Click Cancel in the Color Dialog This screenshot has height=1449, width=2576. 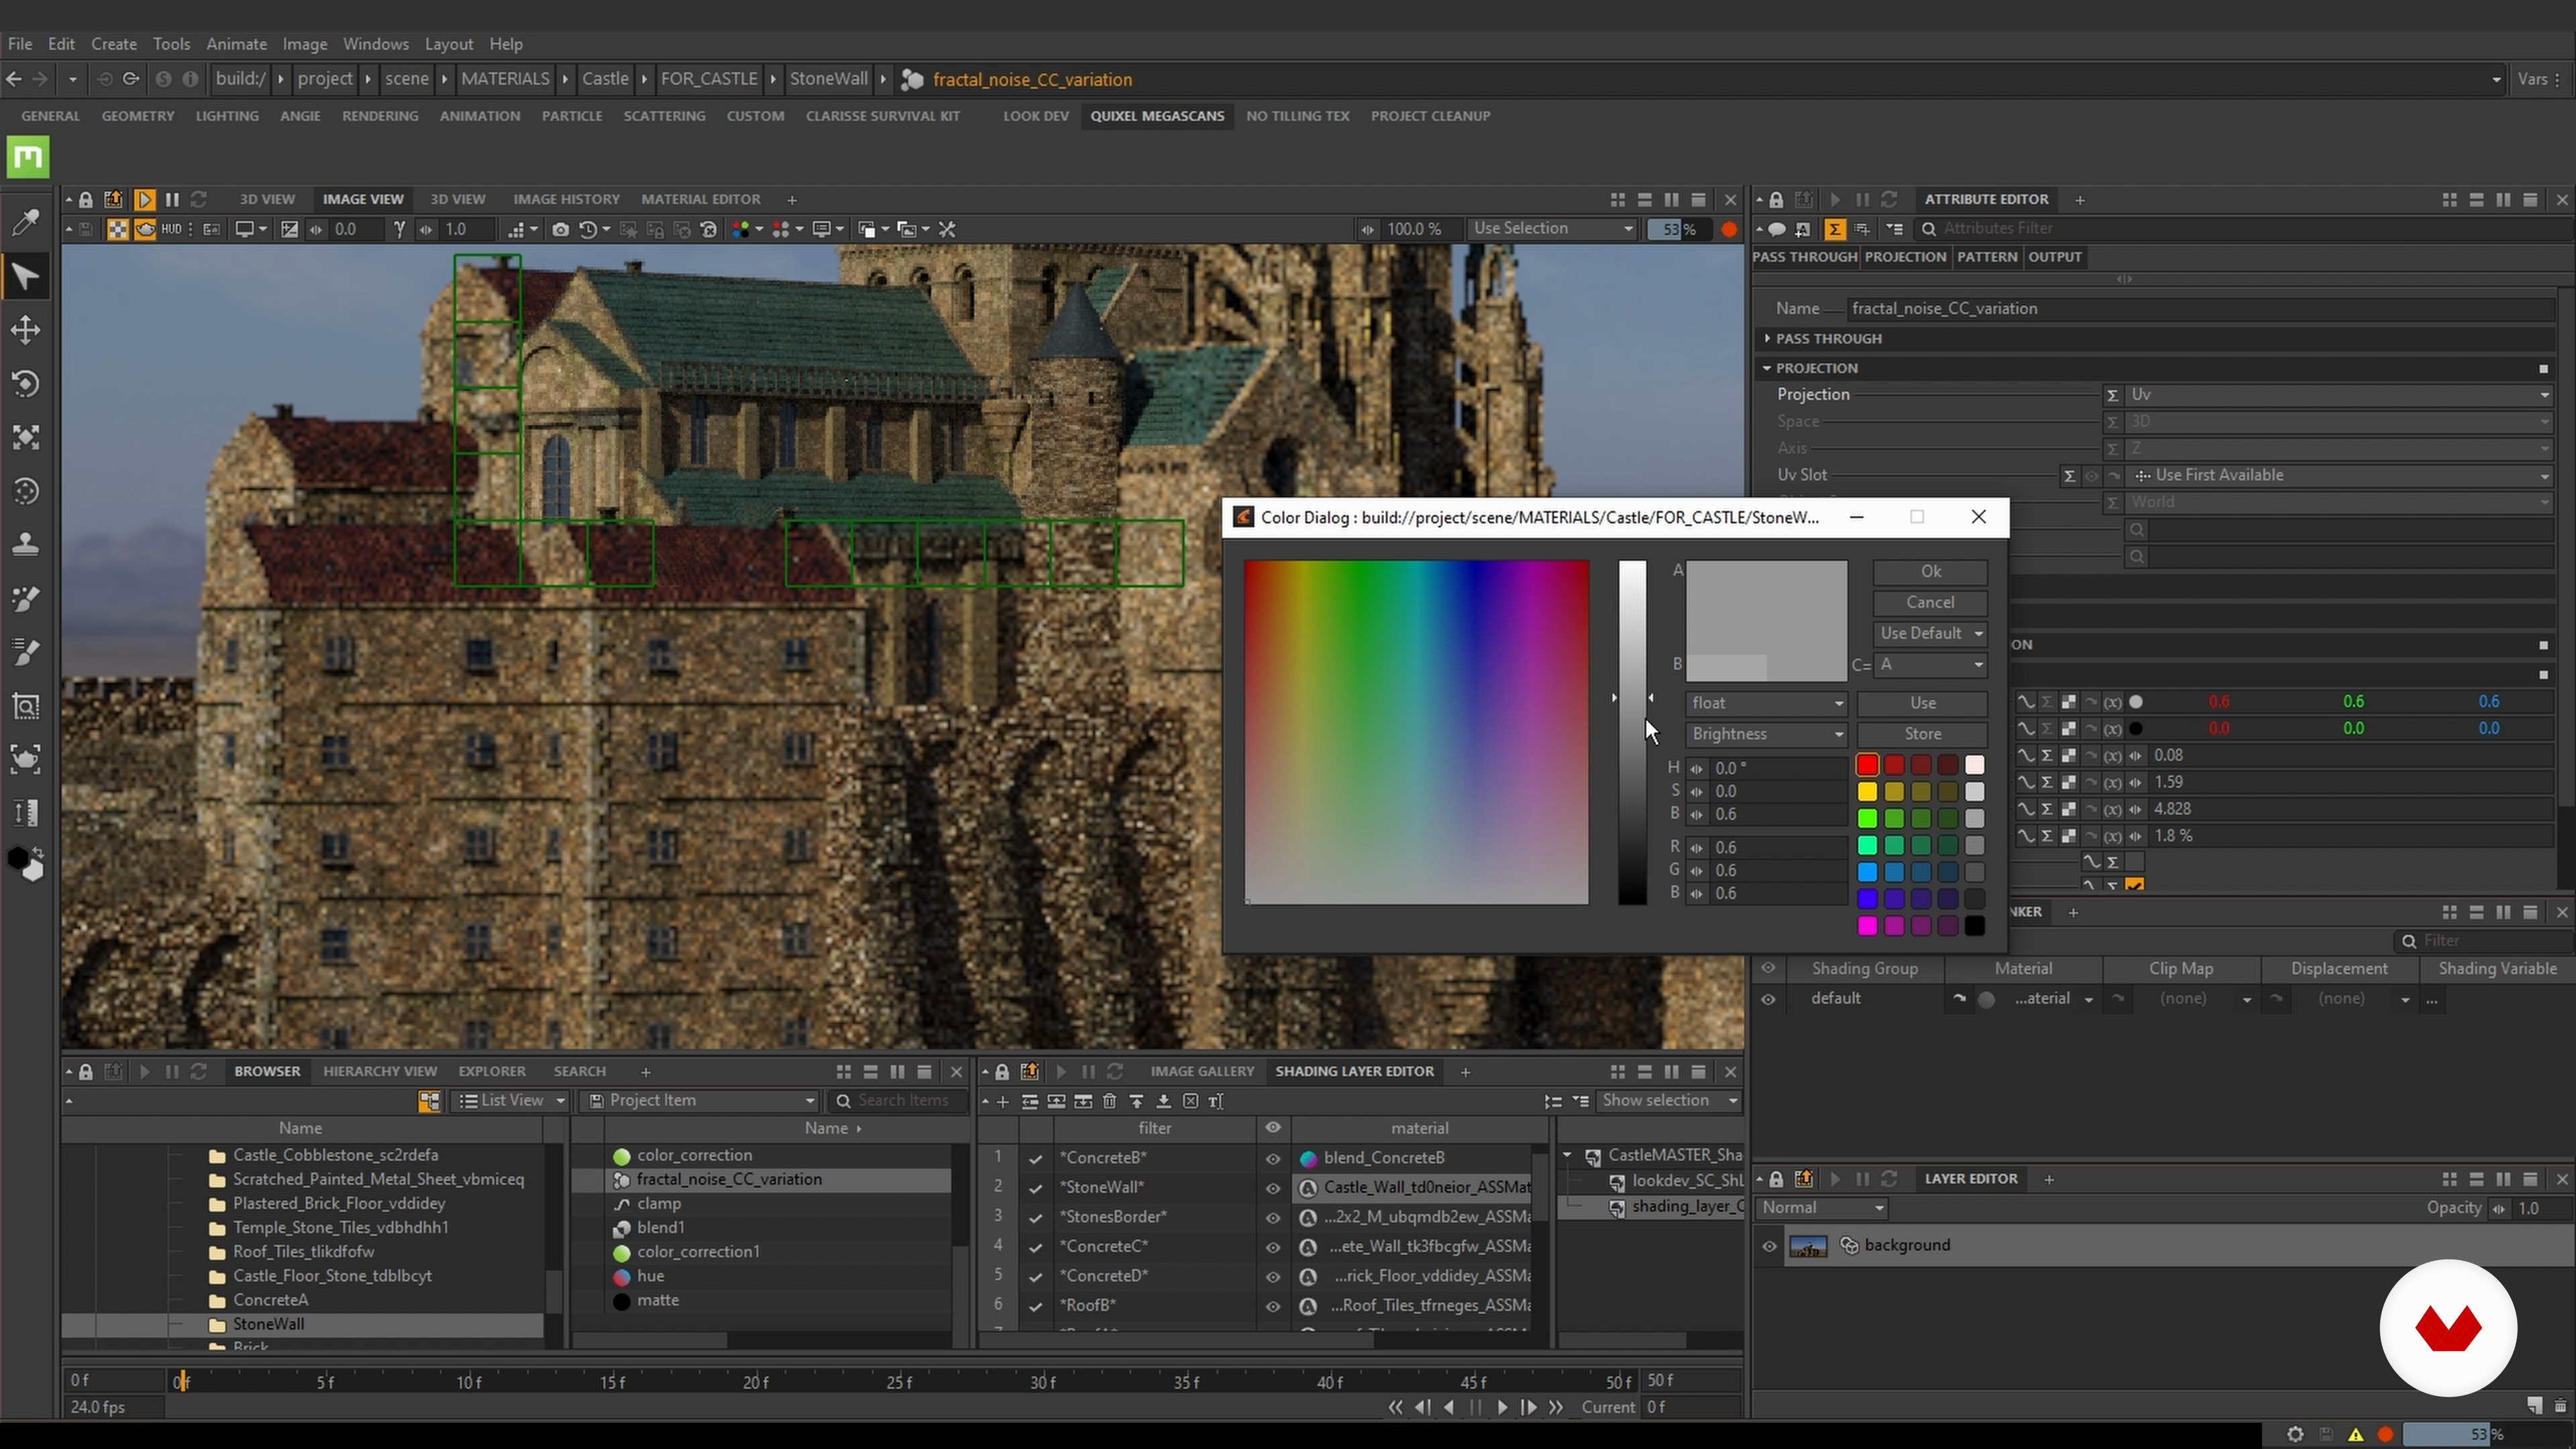click(x=1930, y=602)
